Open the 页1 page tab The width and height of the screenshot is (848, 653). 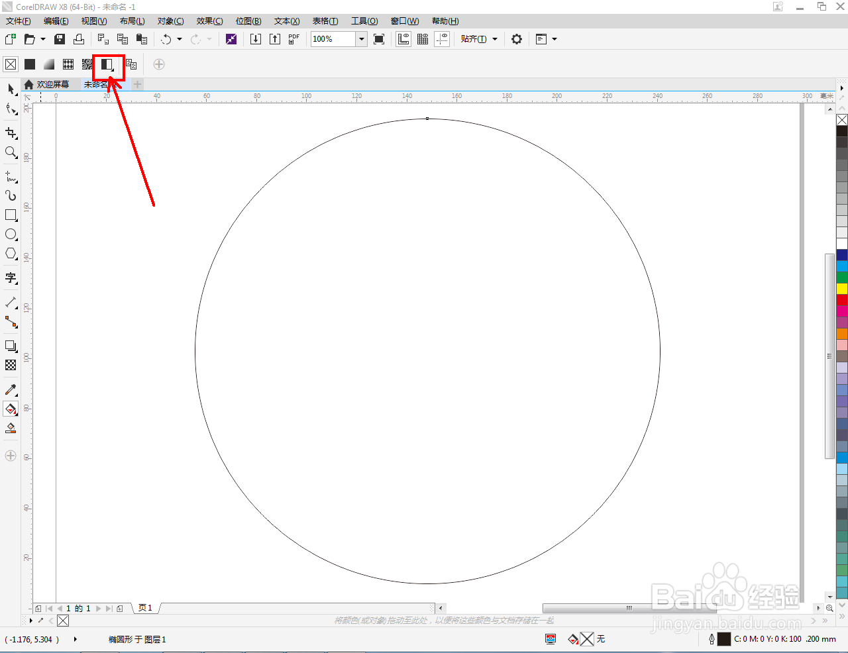[146, 608]
